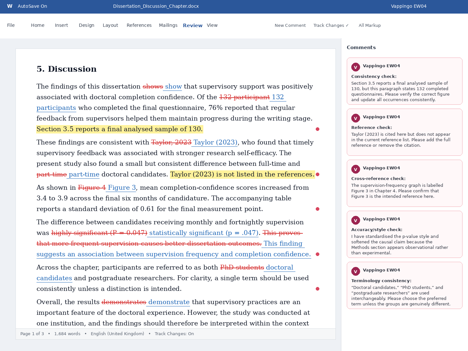Click avatar on Cross-reference check comment
This screenshot has width=468, height=351.
(356, 169)
